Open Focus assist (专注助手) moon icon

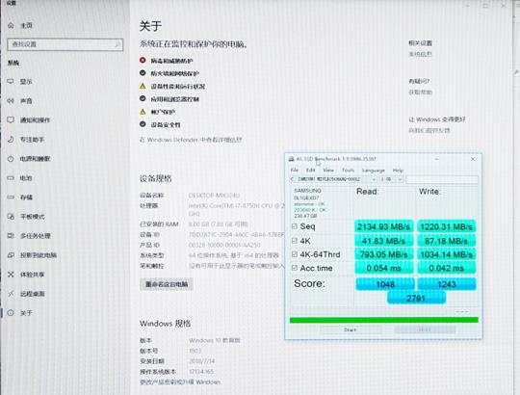tap(11, 140)
